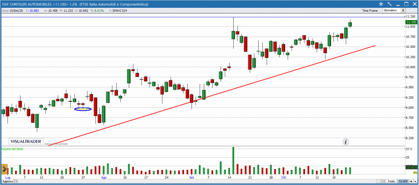This screenshot has width=419, height=185.
Task: Click the MIL market label
Action: [415, 173]
